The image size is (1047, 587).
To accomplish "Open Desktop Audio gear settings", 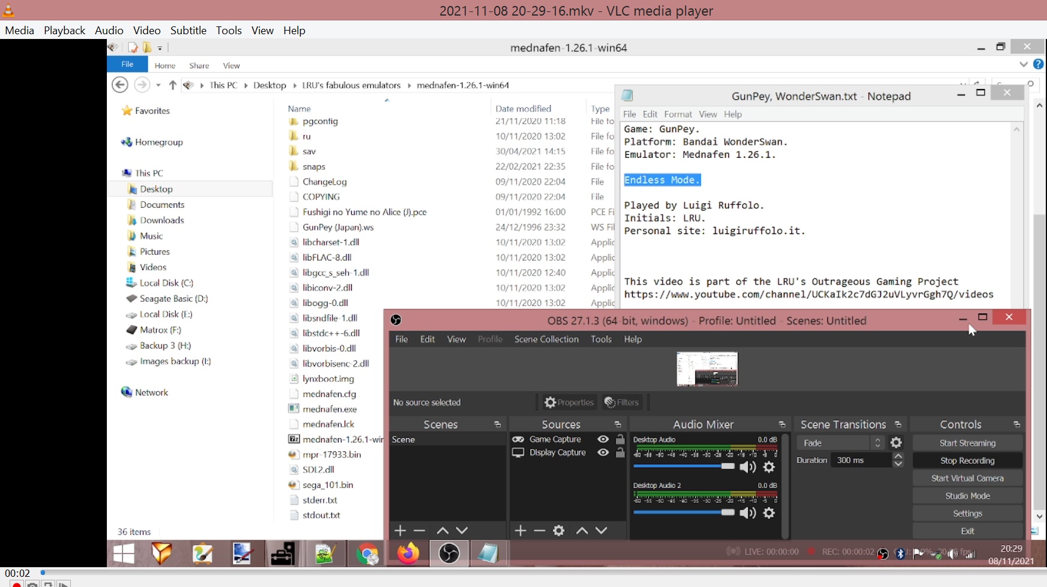I will [x=769, y=467].
